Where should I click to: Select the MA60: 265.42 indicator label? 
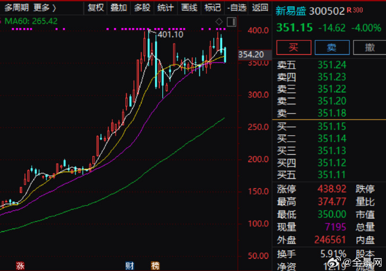31,21
